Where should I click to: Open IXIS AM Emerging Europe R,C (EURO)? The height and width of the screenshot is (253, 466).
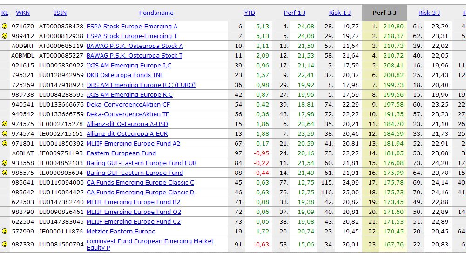[141, 85]
